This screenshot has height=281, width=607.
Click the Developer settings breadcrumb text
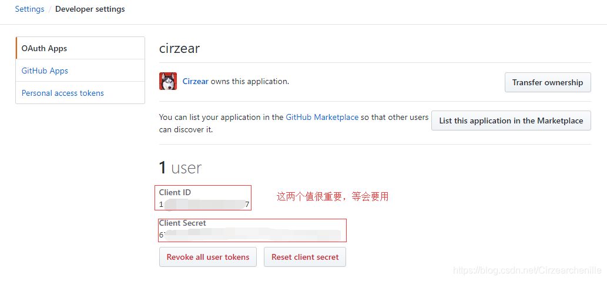(x=90, y=9)
